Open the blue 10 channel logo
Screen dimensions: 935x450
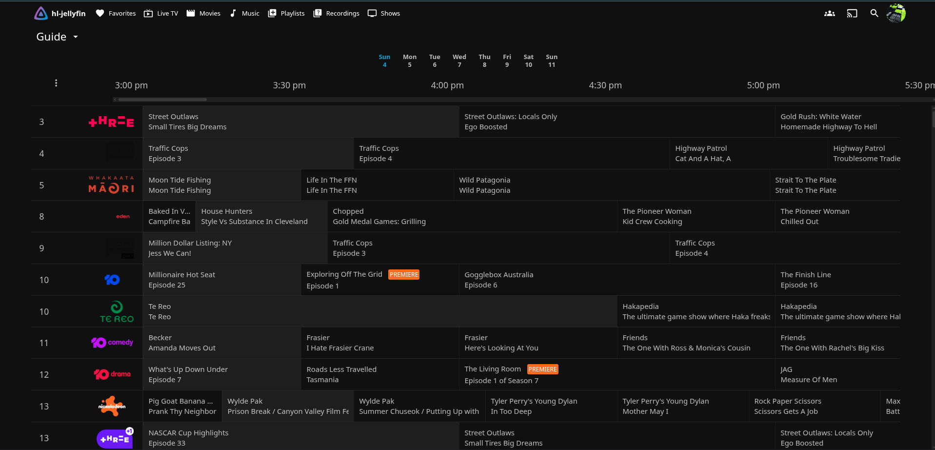click(x=112, y=280)
